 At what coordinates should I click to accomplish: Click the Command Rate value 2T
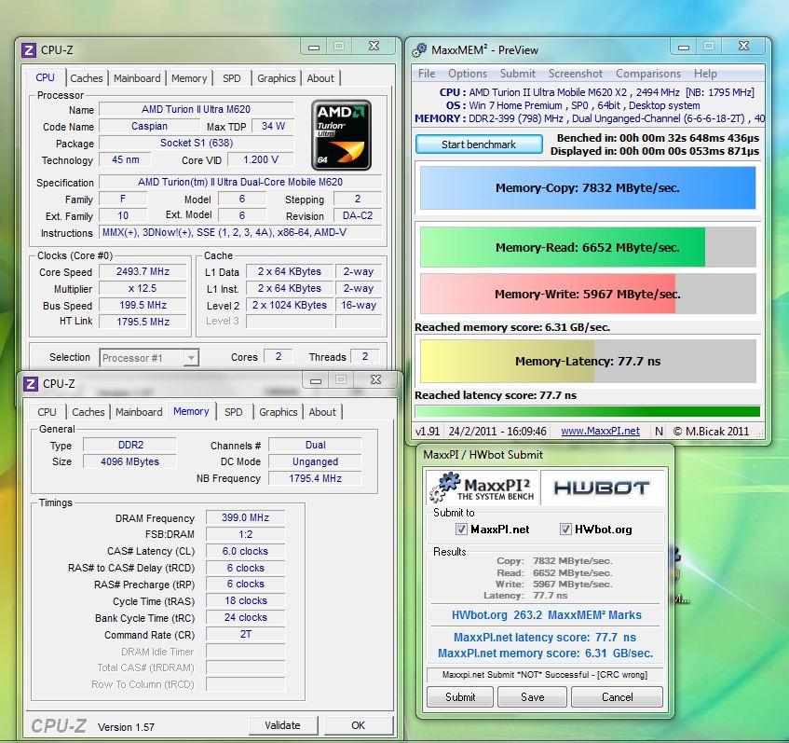pyautogui.click(x=246, y=634)
